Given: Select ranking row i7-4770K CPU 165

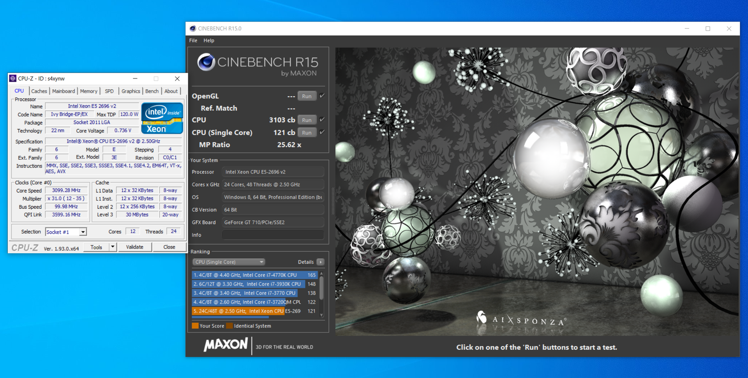Looking at the screenshot, I should coord(255,275).
